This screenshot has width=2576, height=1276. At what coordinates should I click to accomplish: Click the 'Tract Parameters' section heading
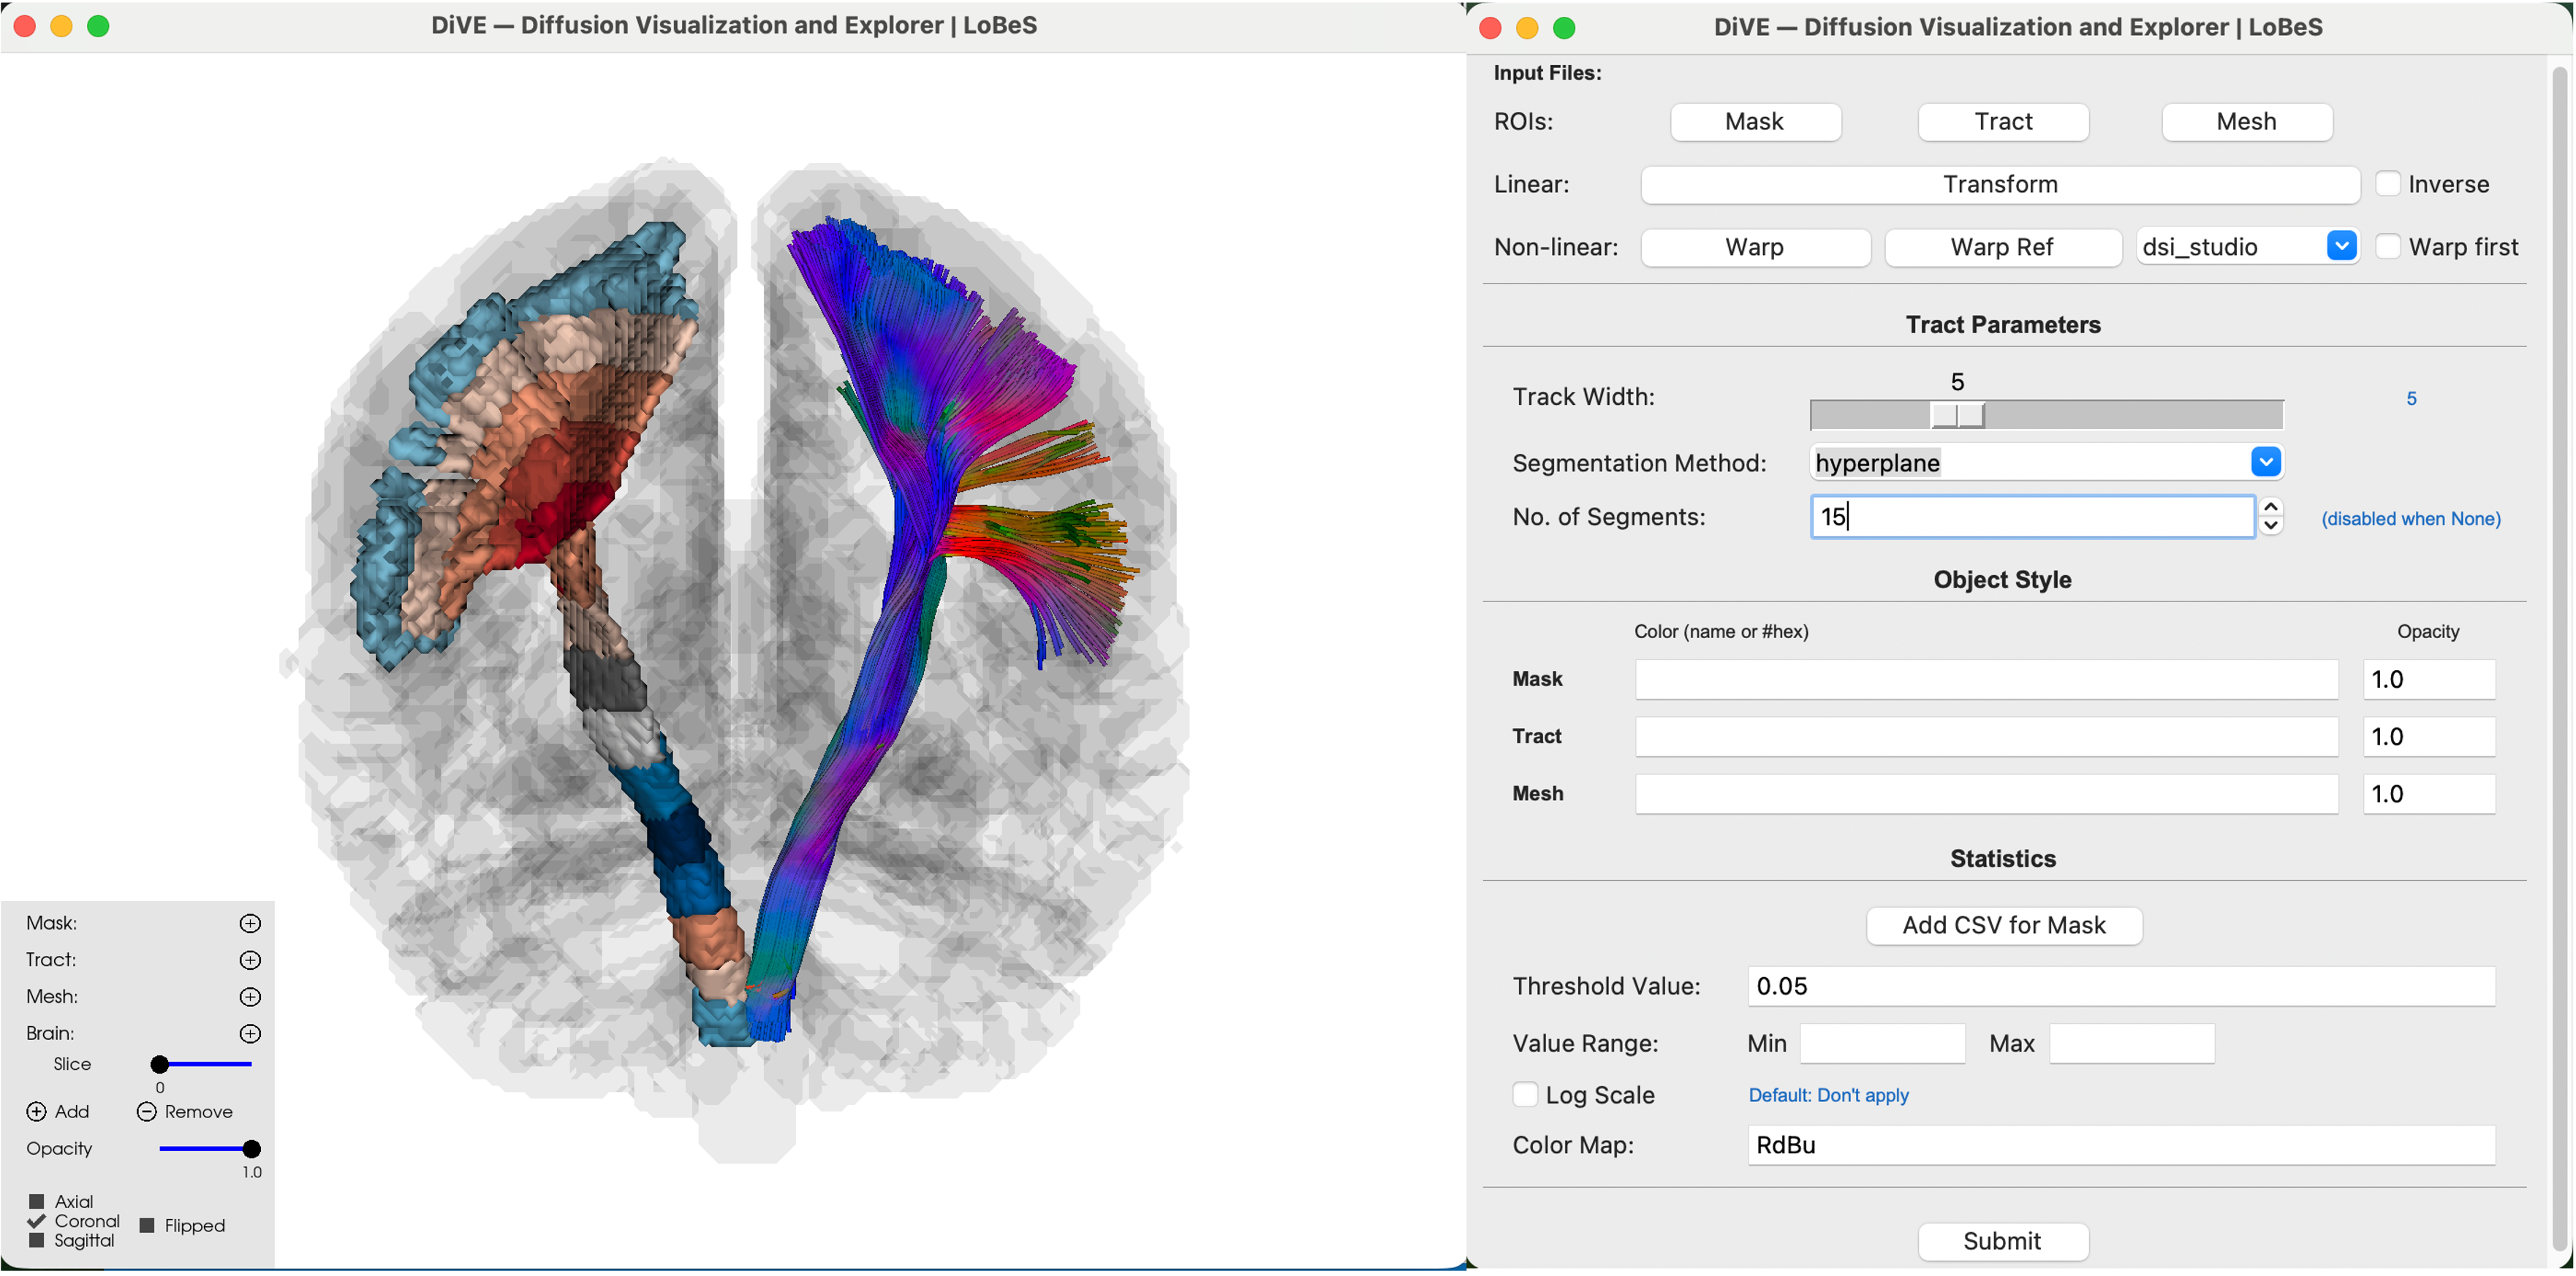pyautogui.click(x=2002, y=325)
